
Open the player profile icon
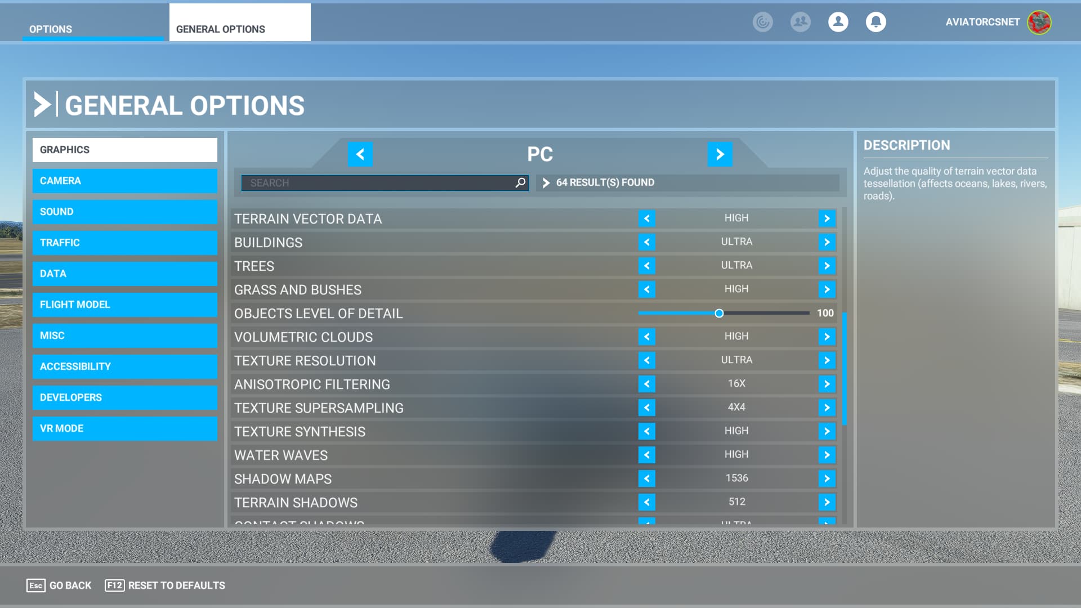[838, 22]
